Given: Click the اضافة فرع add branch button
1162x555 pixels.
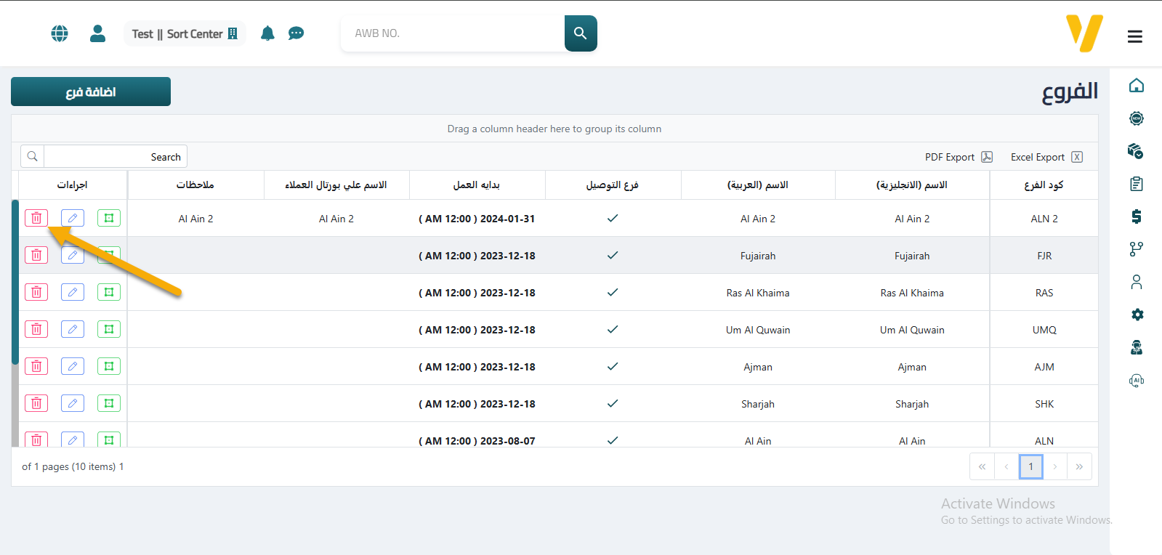Looking at the screenshot, I should [91, 92].
